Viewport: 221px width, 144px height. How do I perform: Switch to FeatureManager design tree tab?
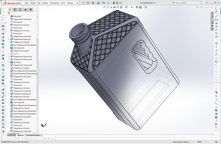(x=10, y=10)
